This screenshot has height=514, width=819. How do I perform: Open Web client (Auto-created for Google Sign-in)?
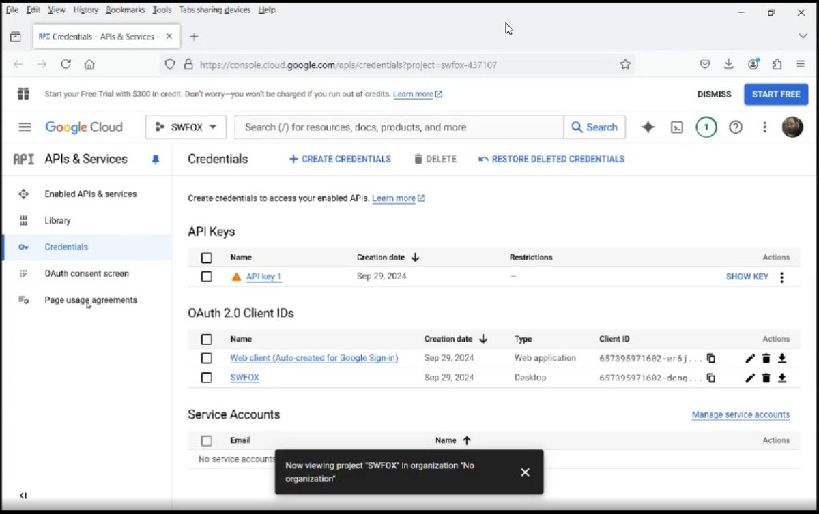[314, 358]
